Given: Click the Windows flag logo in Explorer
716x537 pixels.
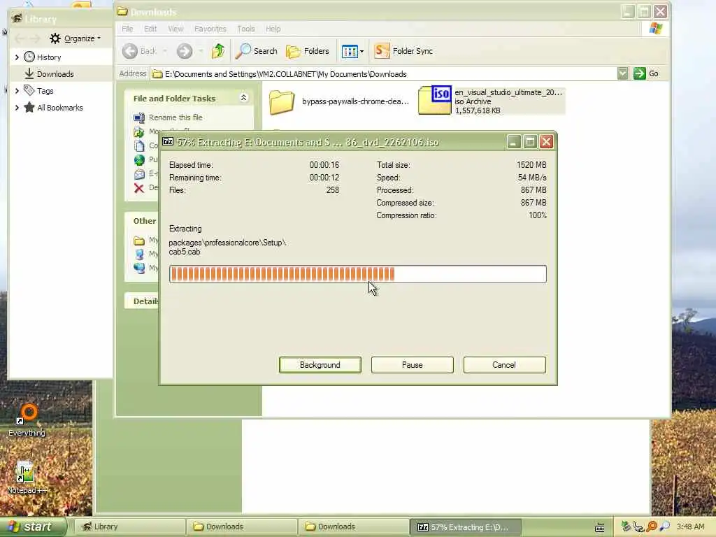Looking at the screenshot, I should coord(656,28).
